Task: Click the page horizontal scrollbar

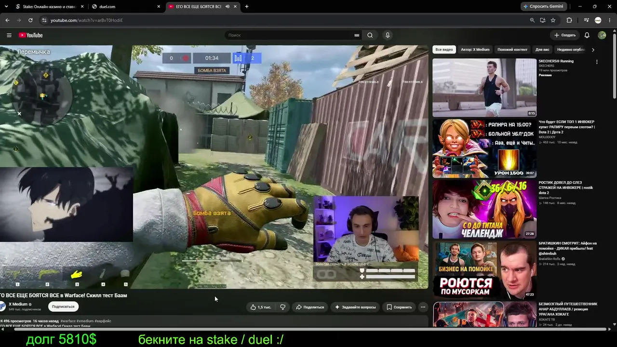Action: [309, 329]
